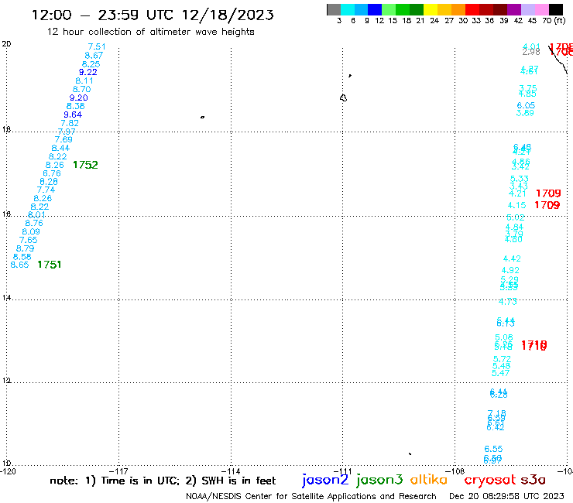The height and width of the screenshot is (503, 573).
Task: Click the small island outline near -111 longitude
Action: point(343,98)
